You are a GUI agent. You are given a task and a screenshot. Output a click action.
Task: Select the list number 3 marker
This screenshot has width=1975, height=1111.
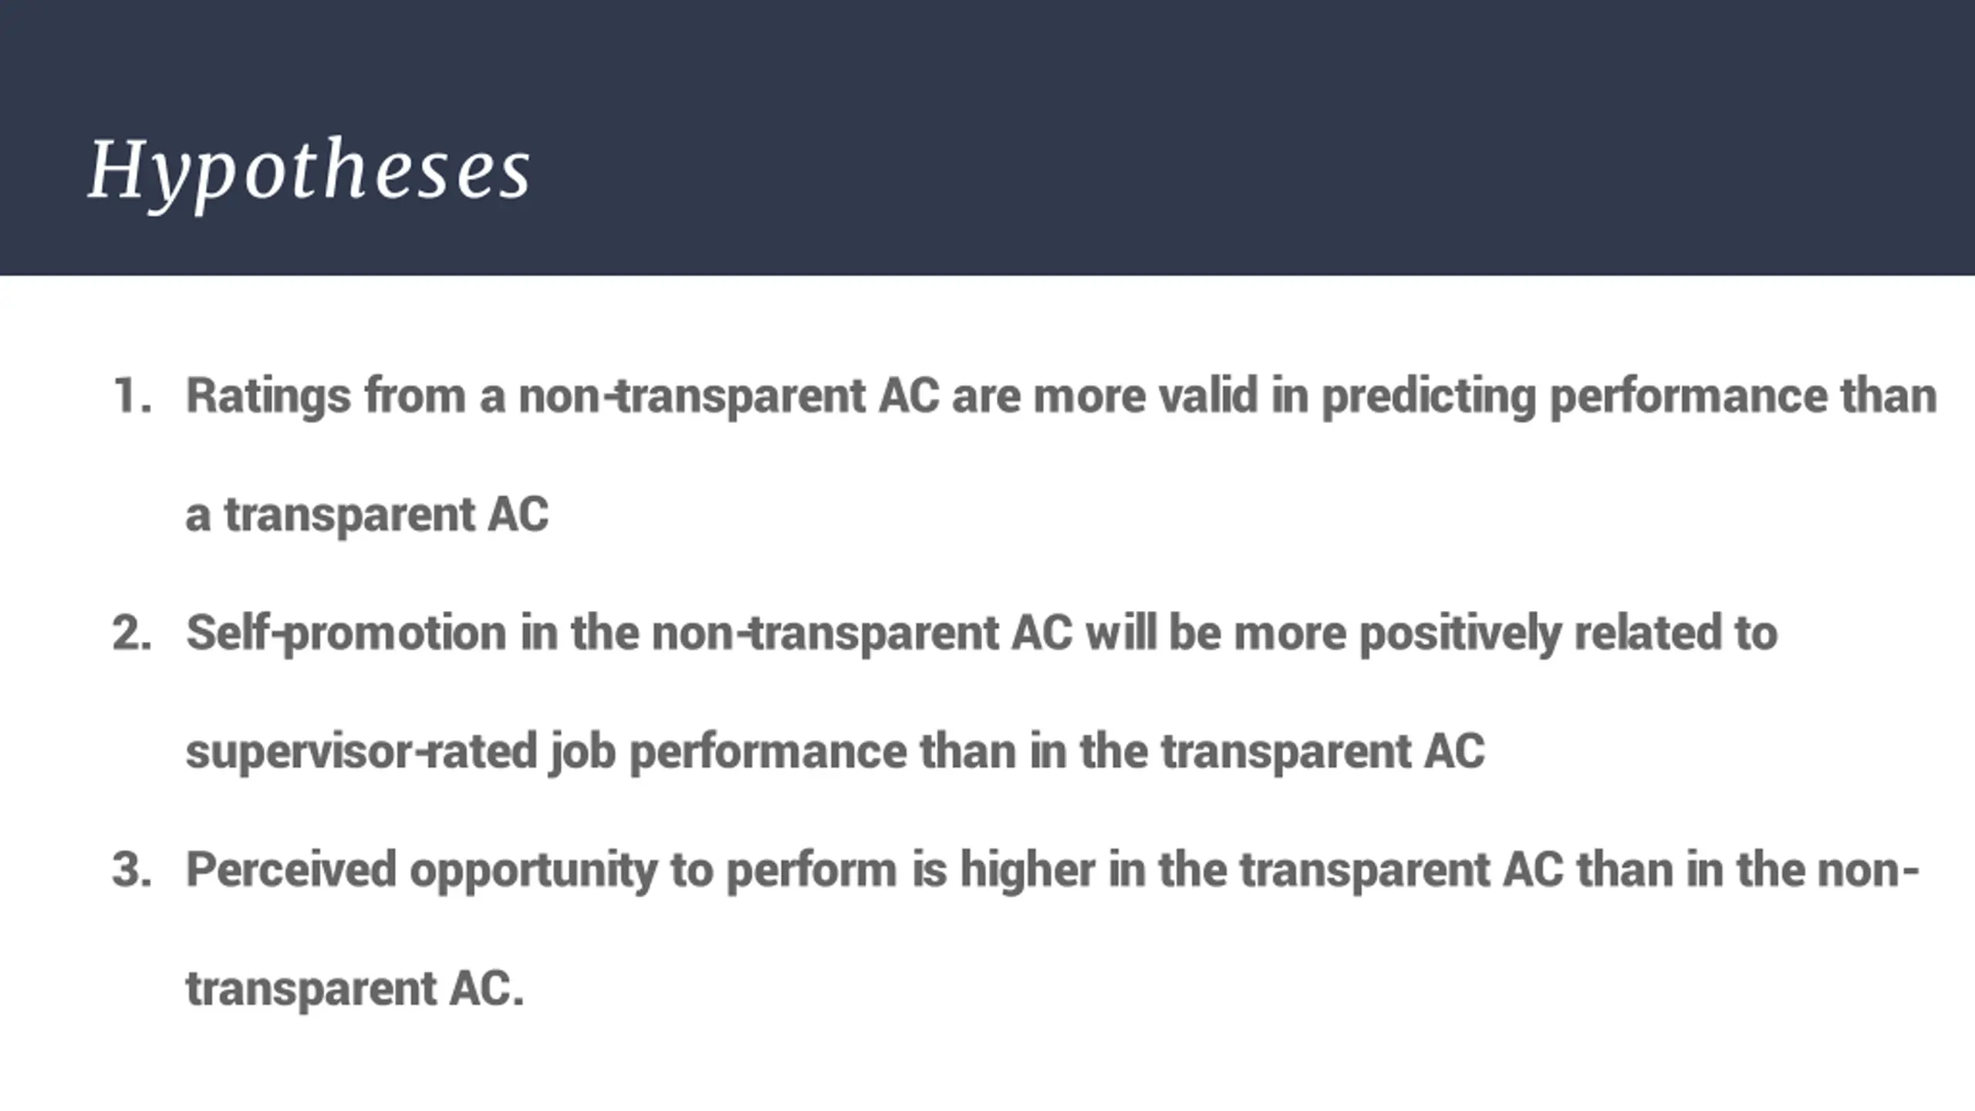pyautogui.click(x=132, y=870)
